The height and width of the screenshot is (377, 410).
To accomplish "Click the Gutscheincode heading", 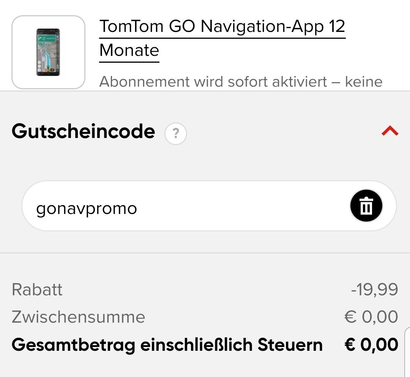I will point(84,131).
